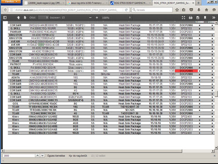Toggle the PDF sidebar panel
Image resolution: width=218 pixels, height=164 pixels.
click(x=5, y=18)
